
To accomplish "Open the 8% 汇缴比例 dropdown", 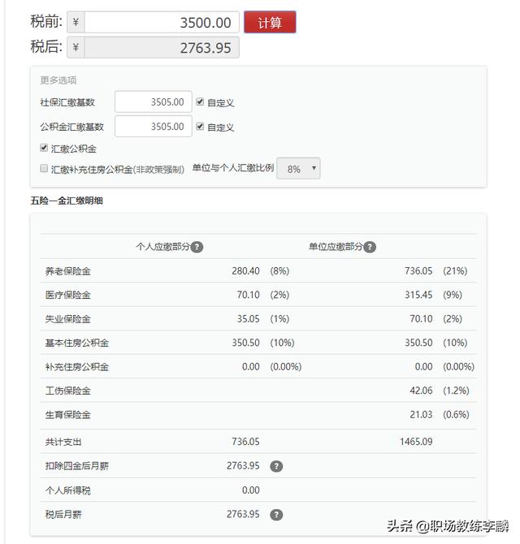I will click(x=298, y=169).
